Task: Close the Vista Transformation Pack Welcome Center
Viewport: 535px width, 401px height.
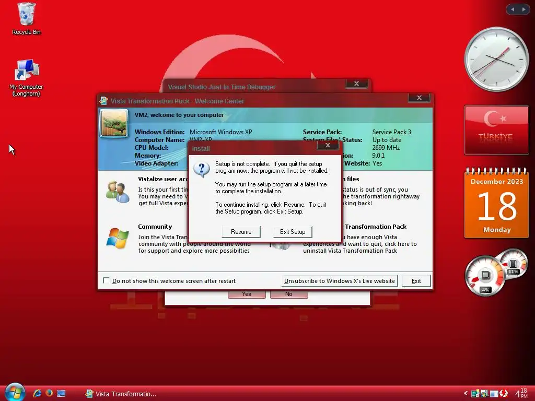Action: coord(420,98)
